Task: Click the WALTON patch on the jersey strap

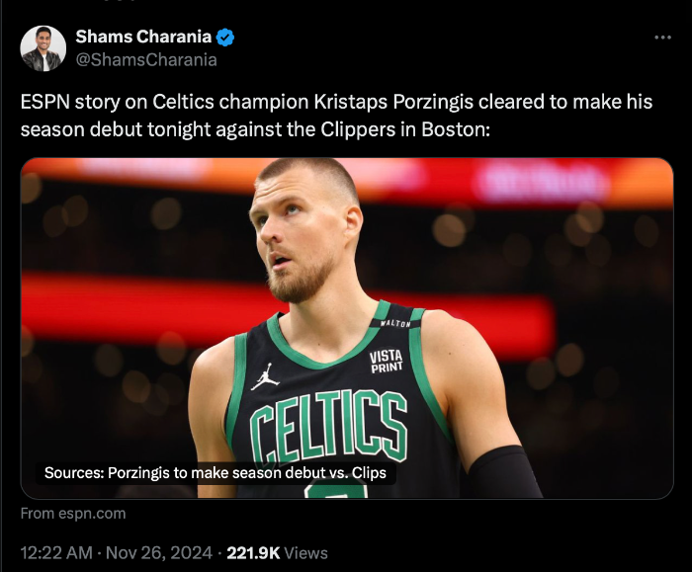Action: click(x=395, y=323)
